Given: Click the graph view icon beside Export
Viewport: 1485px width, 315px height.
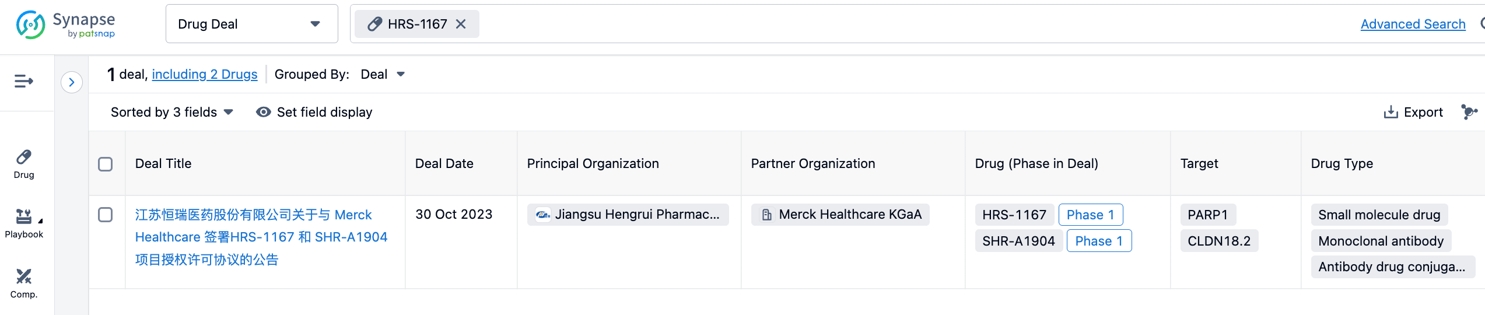Looking at the screenshot, I should tap(1469, 111).
